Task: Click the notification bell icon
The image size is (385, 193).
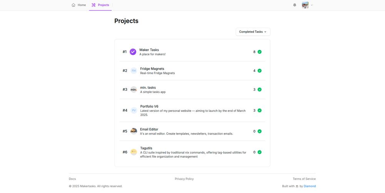Action: (x=295, y=5)
